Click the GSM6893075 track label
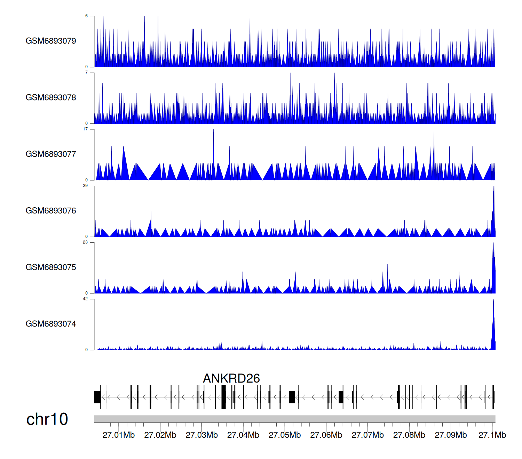The image size is (522, 459). (51, 267)
